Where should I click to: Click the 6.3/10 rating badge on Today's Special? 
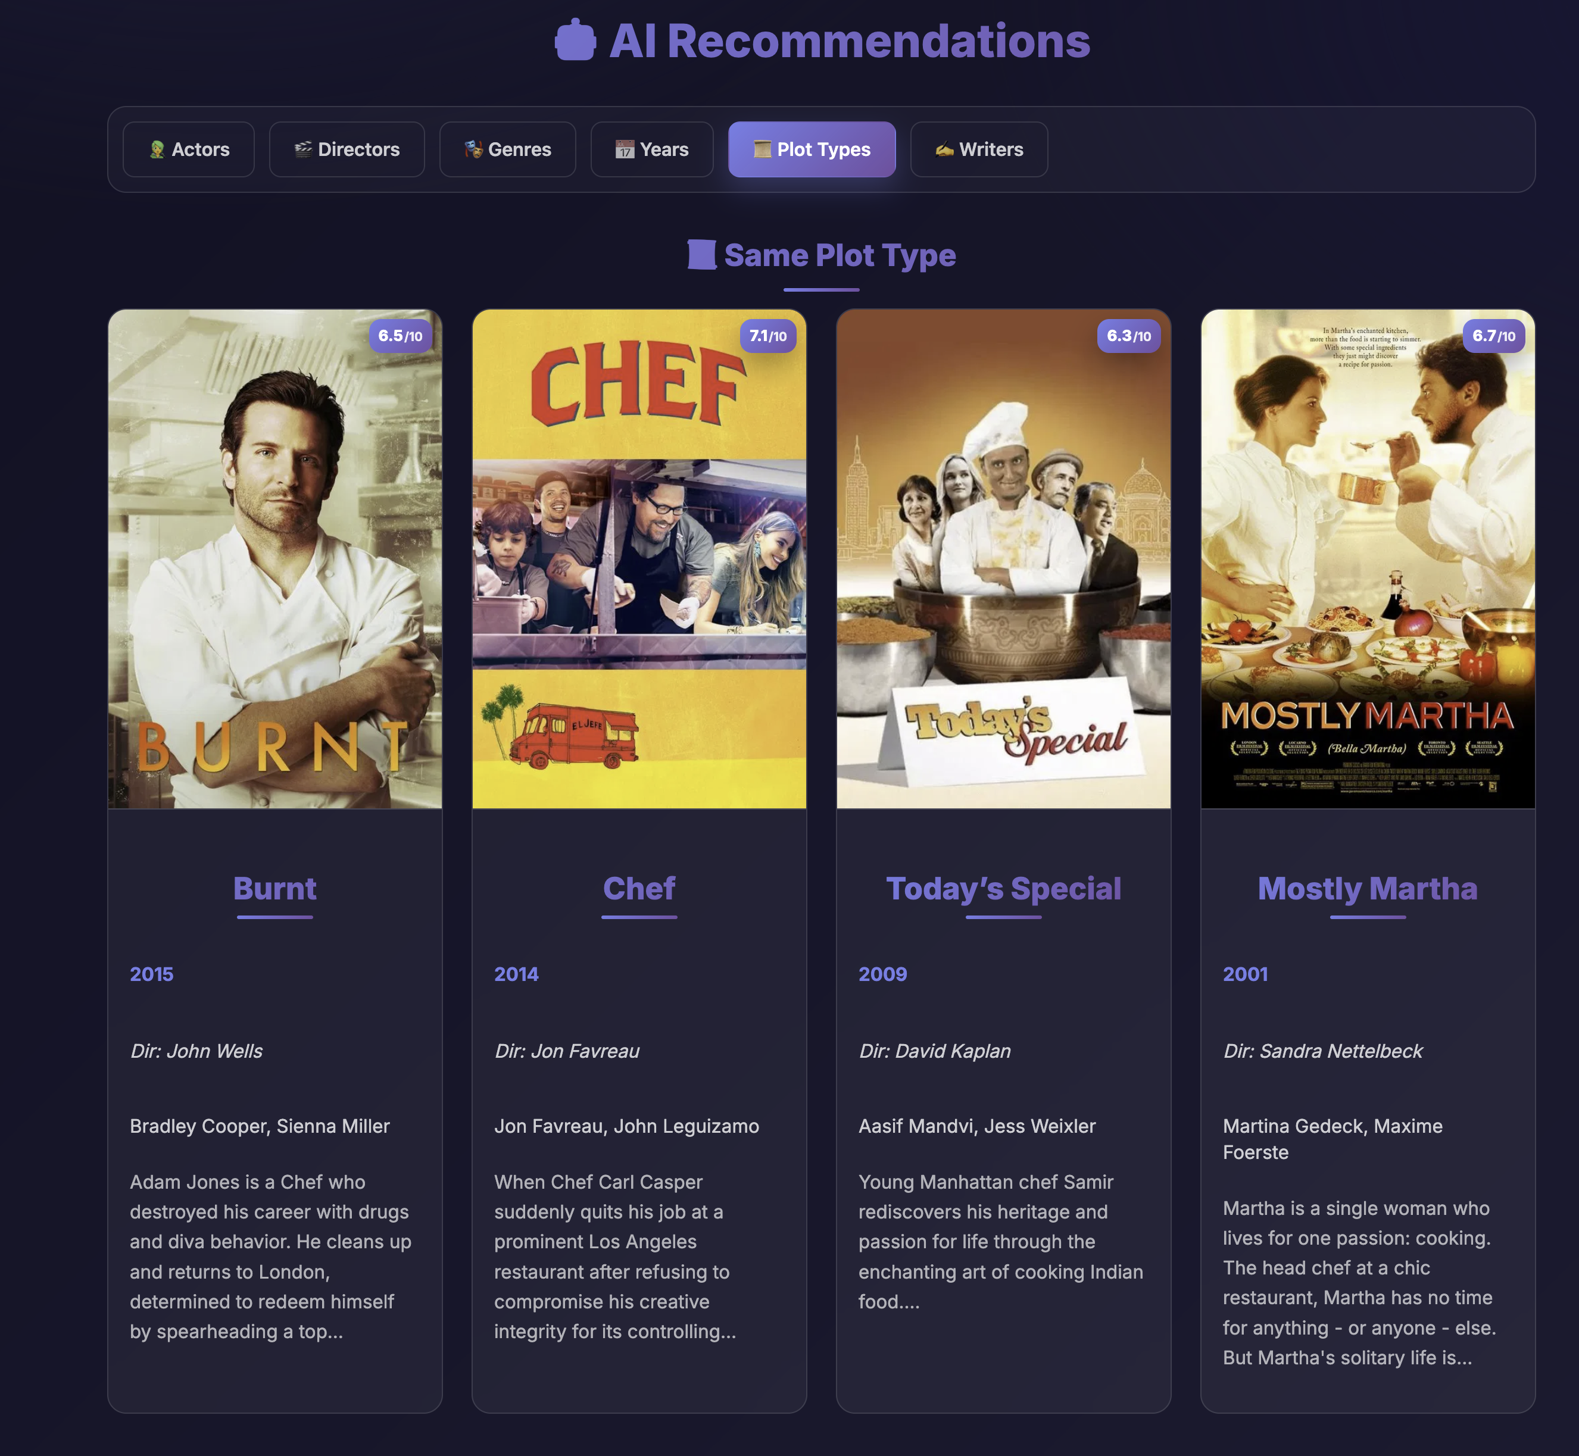pos(1128,336)
